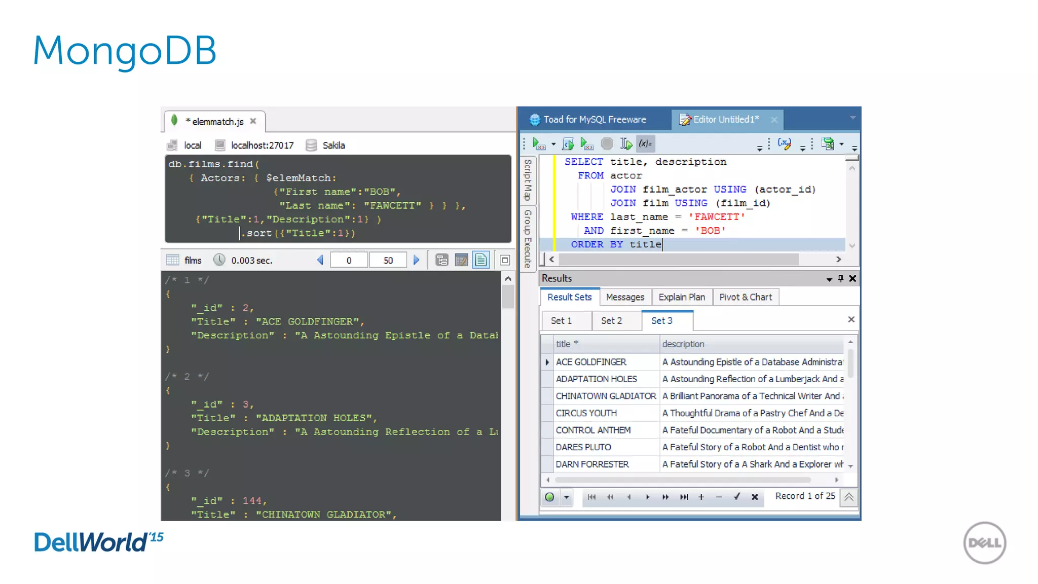Click the green status circle button
The image size is (1038, 584).
coord(550,497)
